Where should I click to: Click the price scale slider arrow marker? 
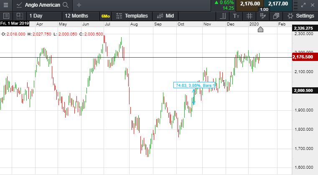tap(260, 30)
